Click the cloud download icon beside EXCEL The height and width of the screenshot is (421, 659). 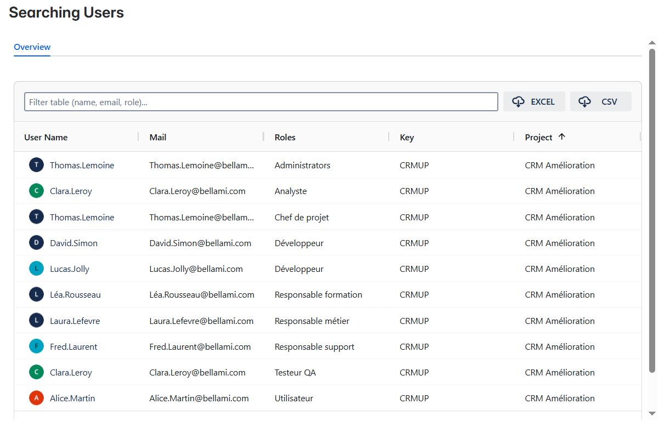[518, 102]
